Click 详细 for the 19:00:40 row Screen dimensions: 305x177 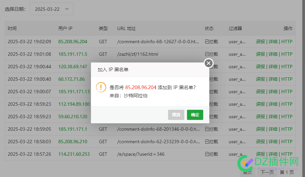(273, 79)
